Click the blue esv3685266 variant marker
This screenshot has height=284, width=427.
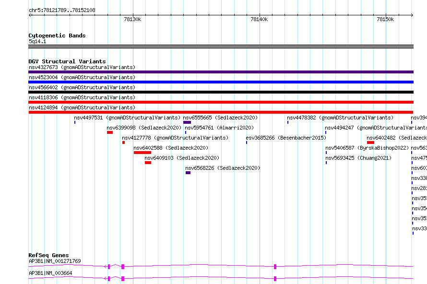coord(247,142)
